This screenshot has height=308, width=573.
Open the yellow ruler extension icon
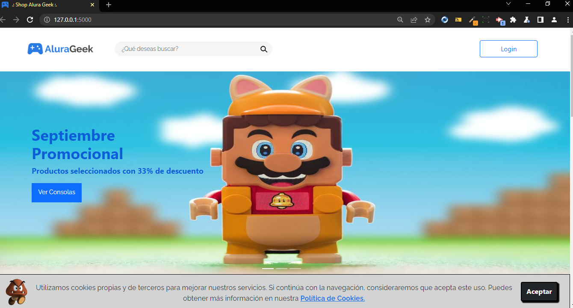(x=458, y=20)
